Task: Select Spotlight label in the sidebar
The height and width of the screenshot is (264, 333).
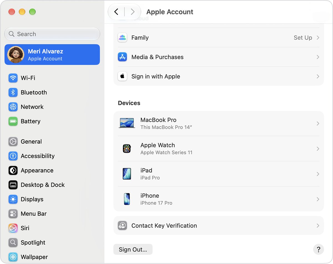Action: [x=33, y=243]
